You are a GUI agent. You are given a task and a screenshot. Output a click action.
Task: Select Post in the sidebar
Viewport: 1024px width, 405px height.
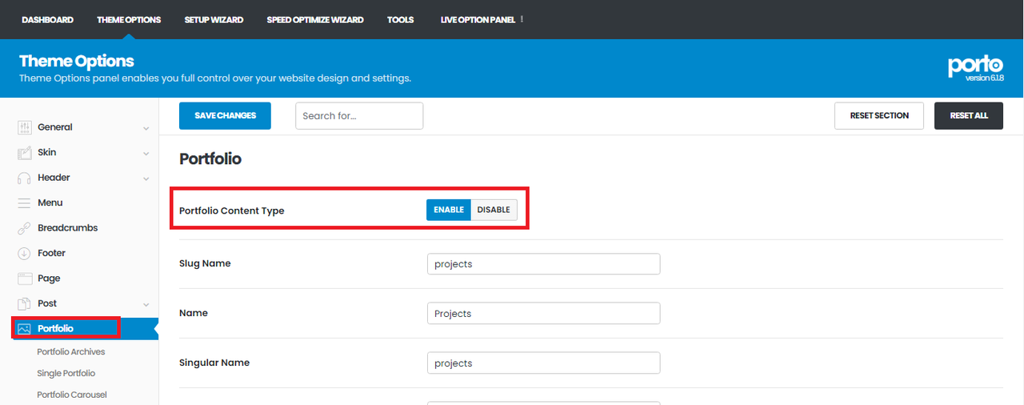click(x=47, y=303)
